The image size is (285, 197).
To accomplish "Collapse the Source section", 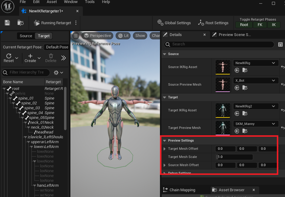I will click(x=165, y=54).
